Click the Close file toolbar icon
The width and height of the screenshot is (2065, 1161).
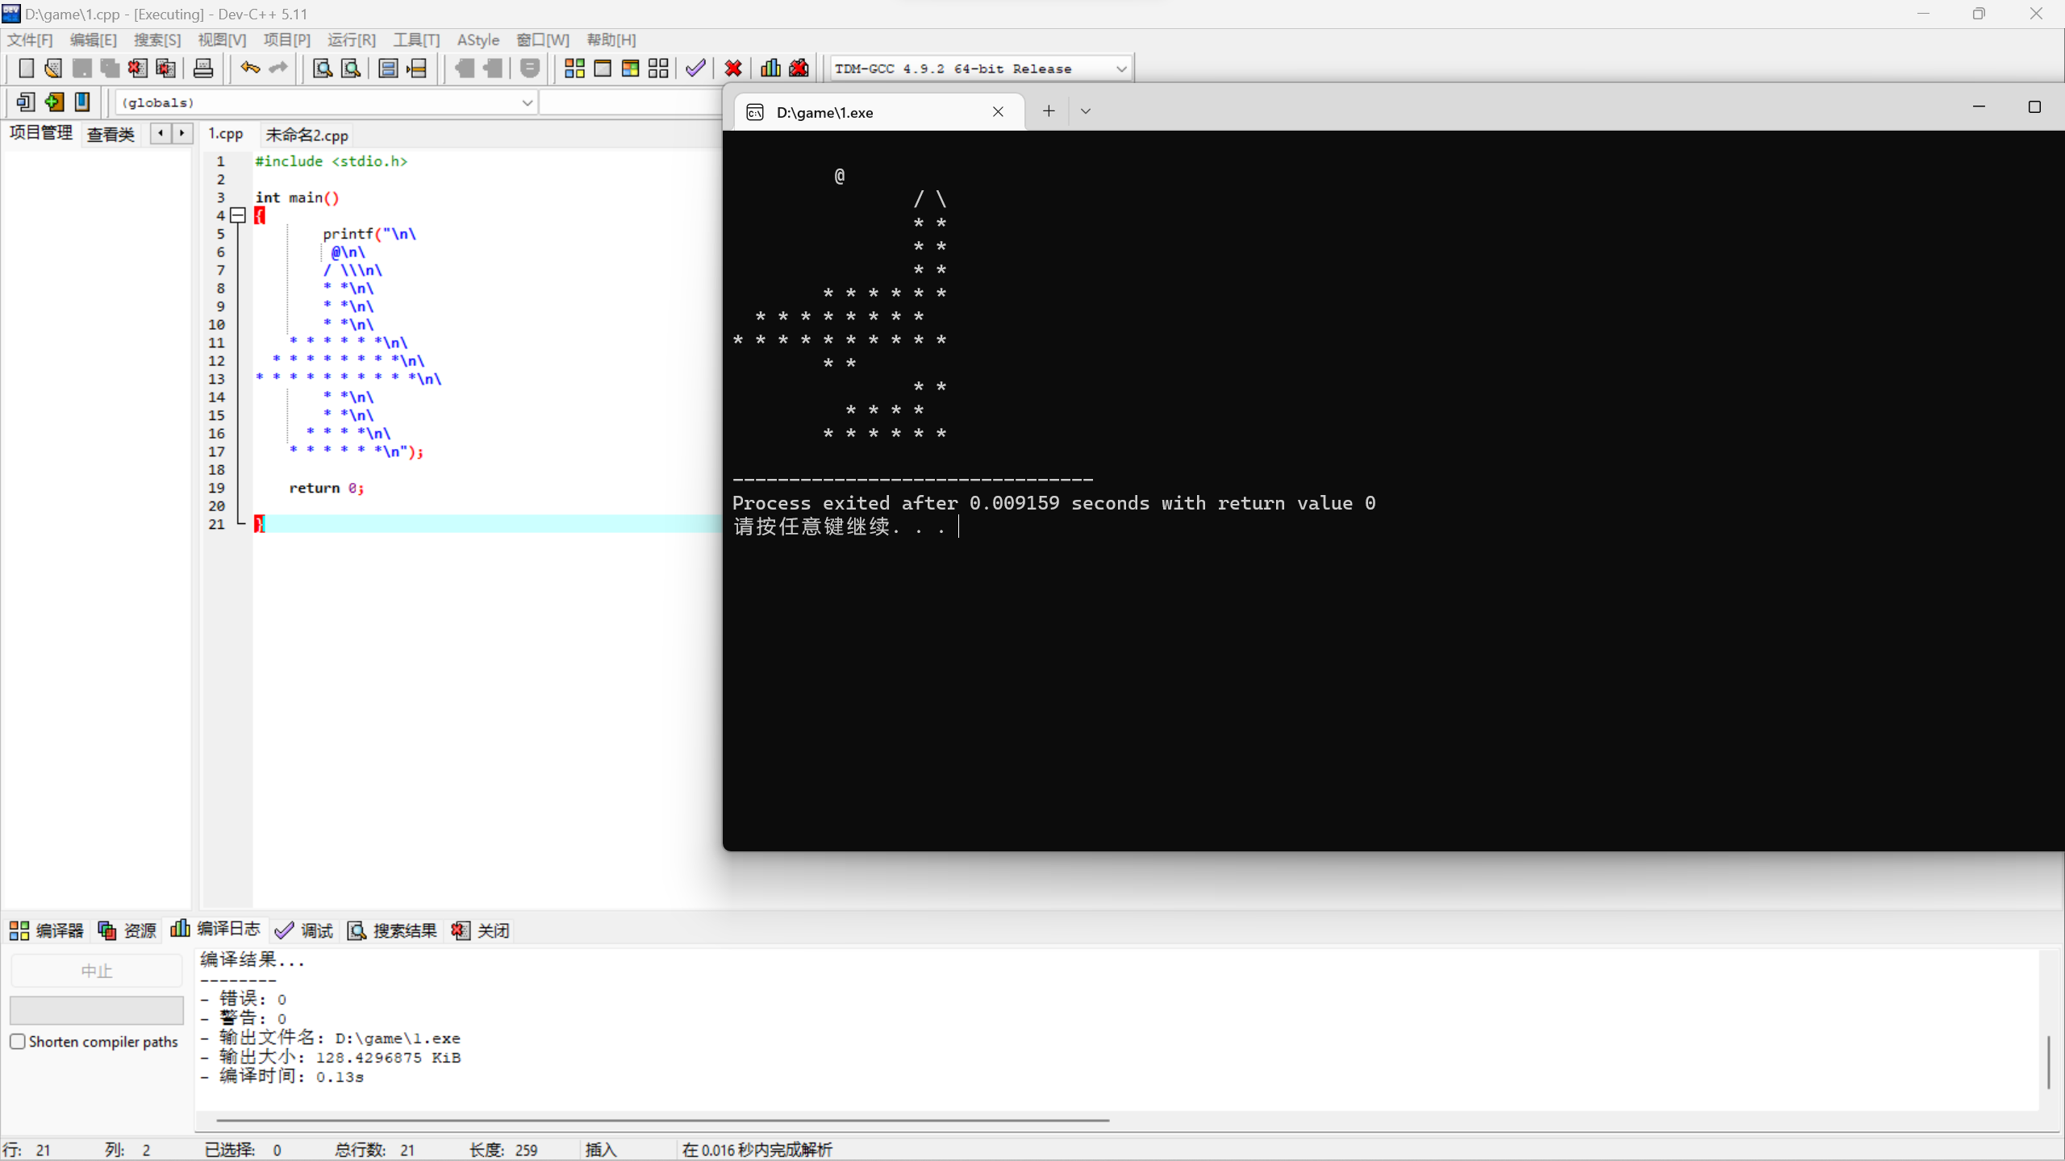pos(138,69)
